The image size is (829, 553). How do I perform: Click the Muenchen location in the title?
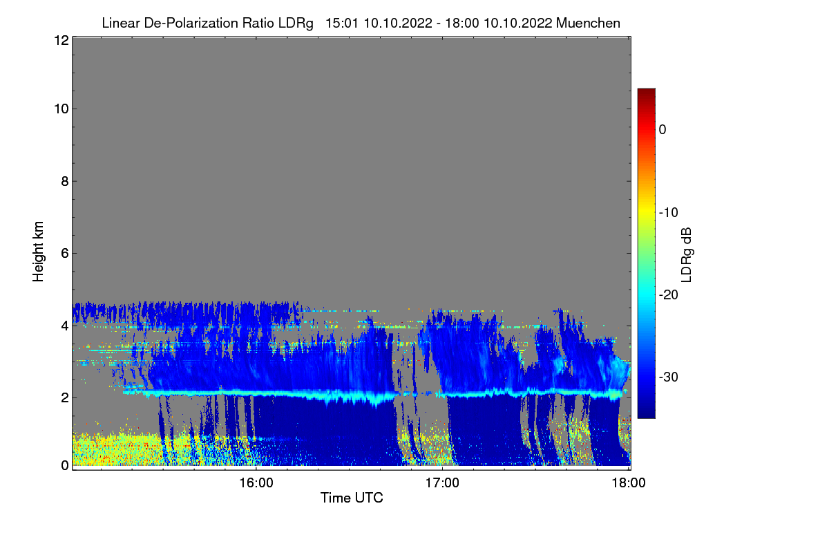[x=588, y=23]
